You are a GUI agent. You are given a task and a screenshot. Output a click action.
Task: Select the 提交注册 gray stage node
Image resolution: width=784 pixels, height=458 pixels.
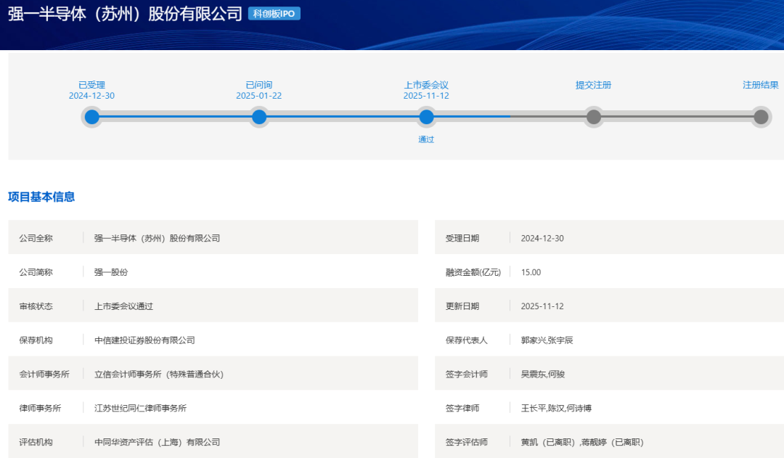coord(593,116)
